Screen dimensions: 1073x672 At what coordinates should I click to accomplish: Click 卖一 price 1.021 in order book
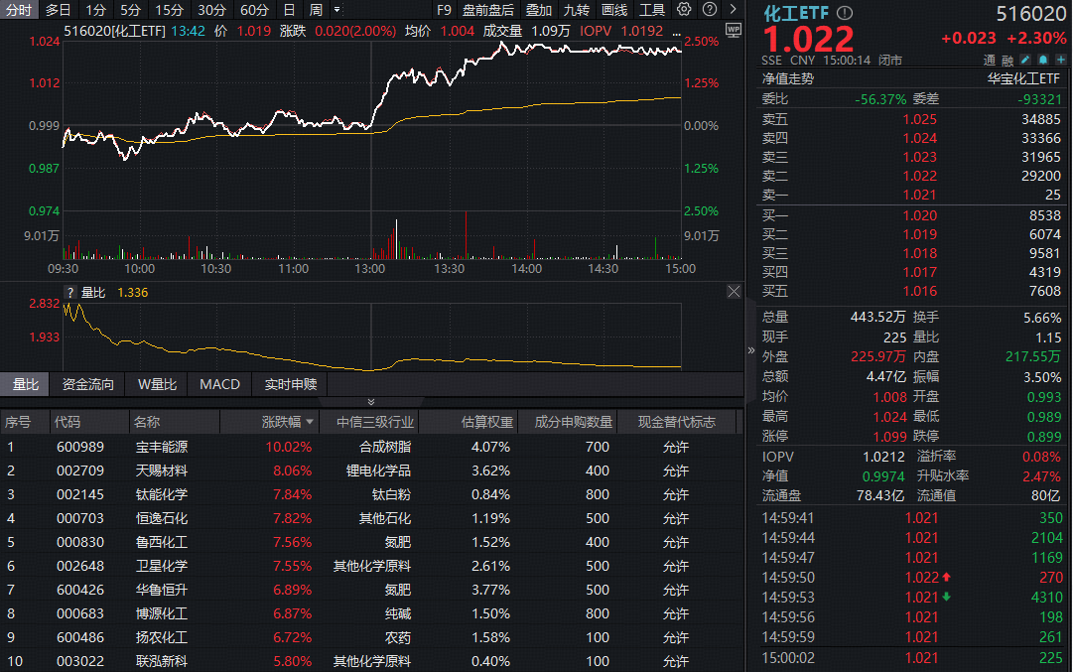[919, 195]
